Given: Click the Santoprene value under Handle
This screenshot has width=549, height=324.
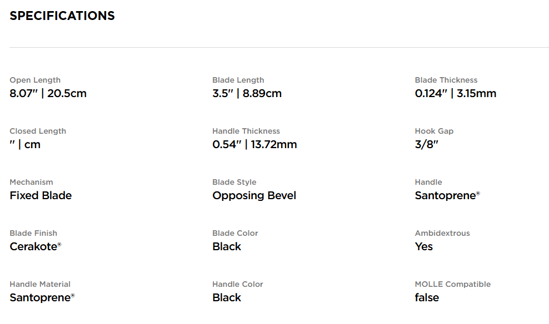Looking at the screenshot, I should [x=446, y=195].
